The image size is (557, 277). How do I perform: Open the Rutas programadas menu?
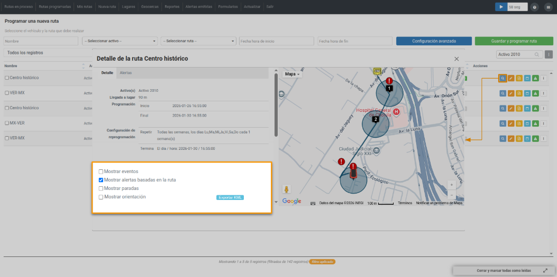pos(54,7)
